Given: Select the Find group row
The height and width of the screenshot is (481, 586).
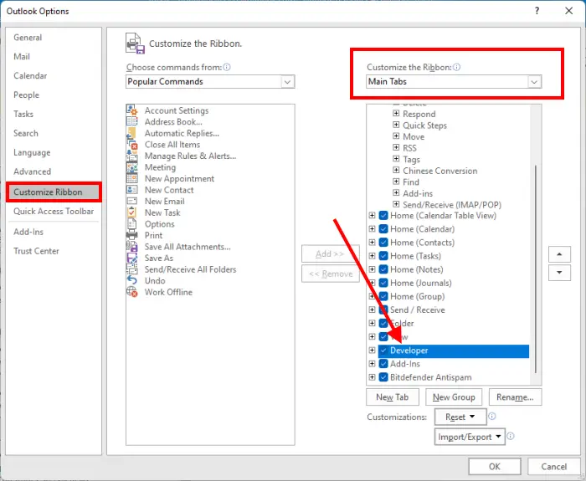Looking at the screenshot, I should [411, 182].
